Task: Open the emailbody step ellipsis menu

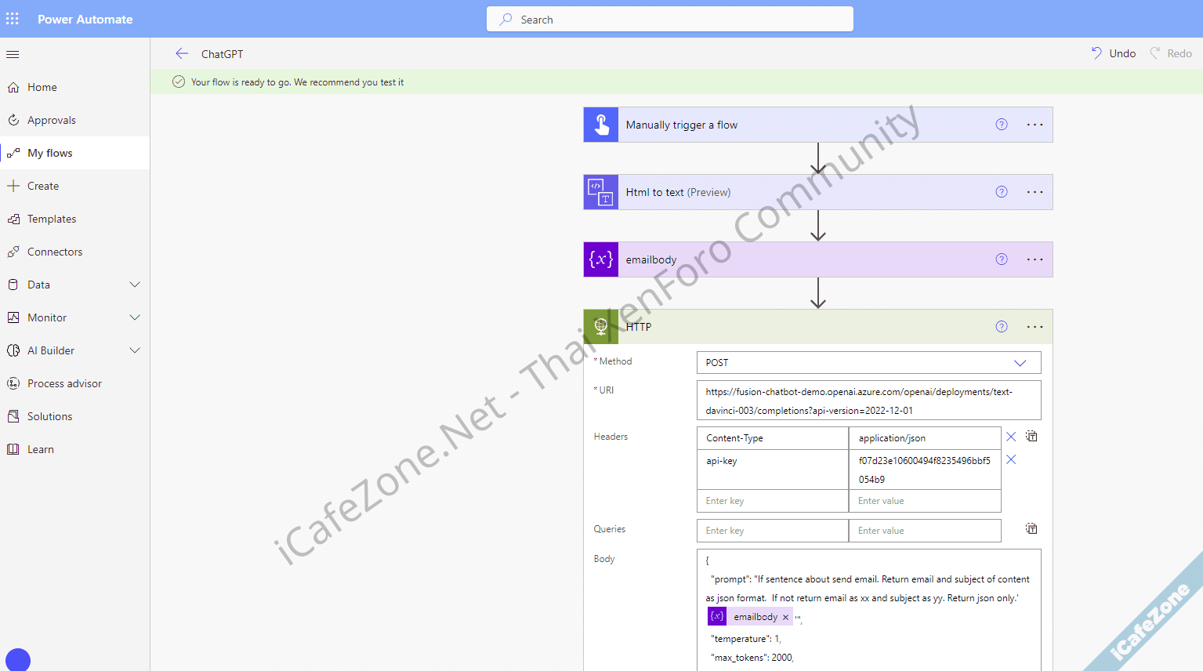Action: click(x=1035, y=259)
